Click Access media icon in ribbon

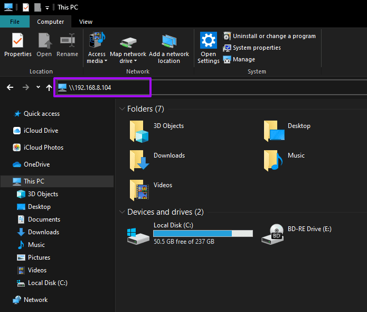coord(97,39)
